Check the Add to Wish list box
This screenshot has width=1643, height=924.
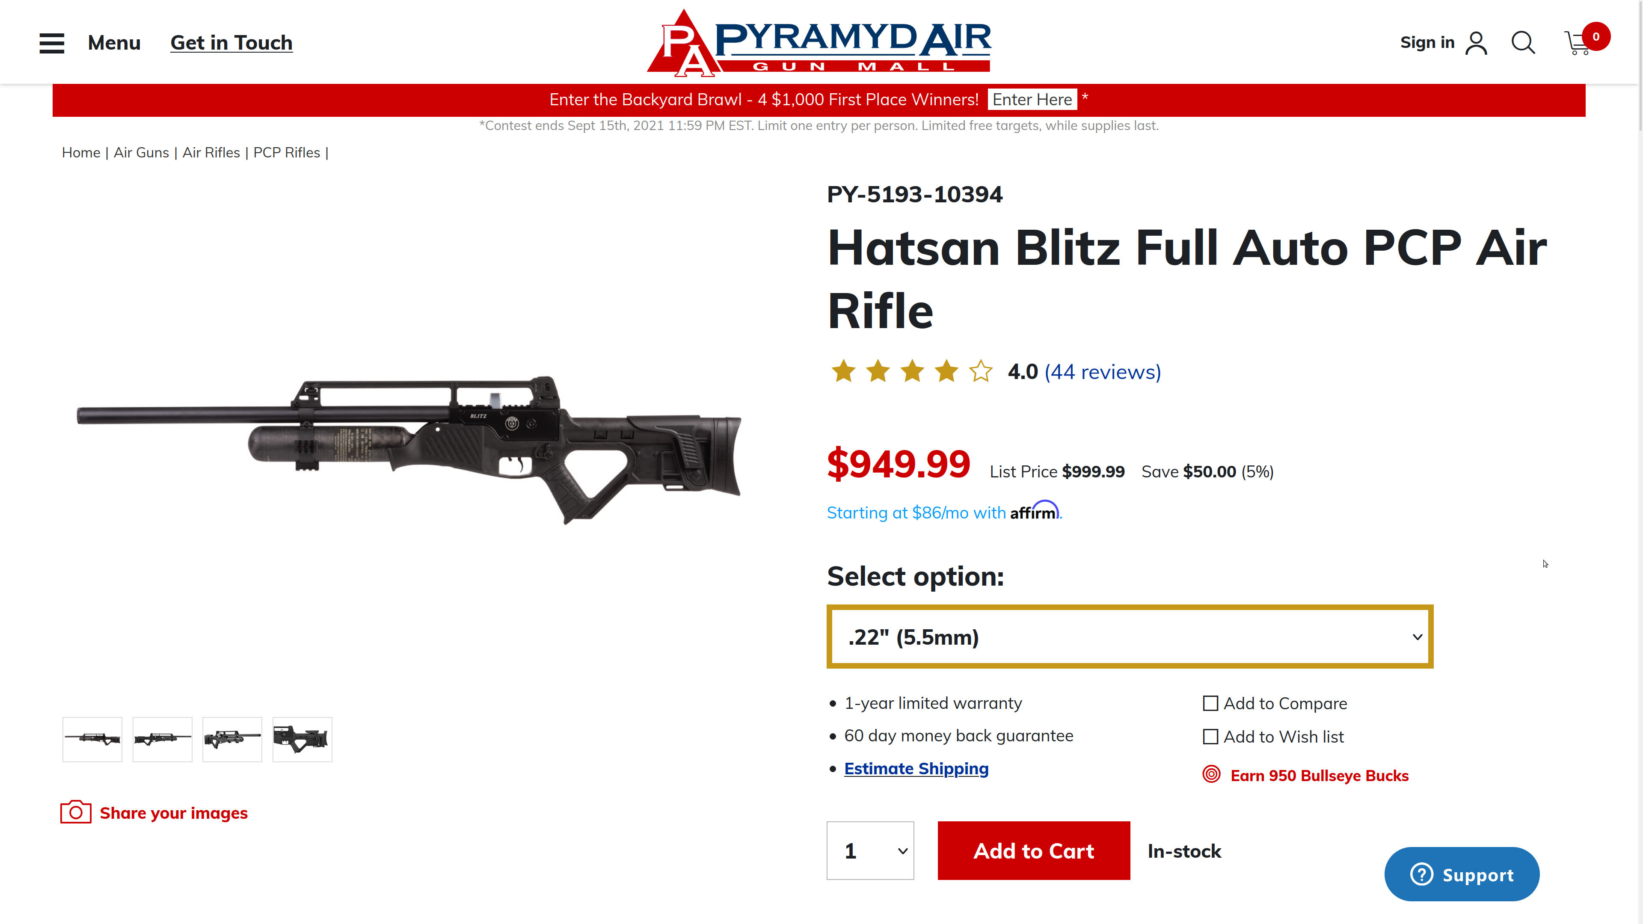(1210, 737)
